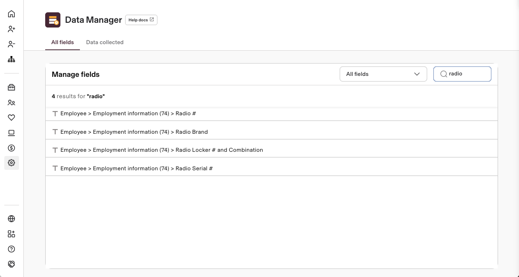Open the Home icon in the sidebar

click(x=11, y=14)
